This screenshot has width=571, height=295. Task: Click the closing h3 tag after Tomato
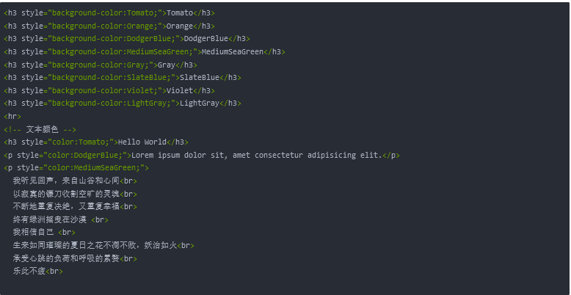[x=204, y=13]
